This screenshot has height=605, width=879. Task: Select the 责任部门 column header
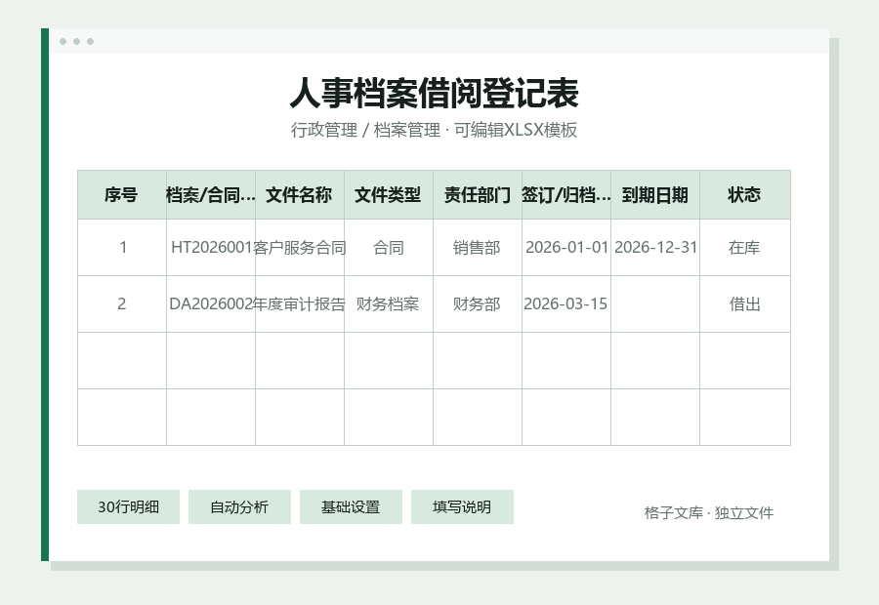477,195
